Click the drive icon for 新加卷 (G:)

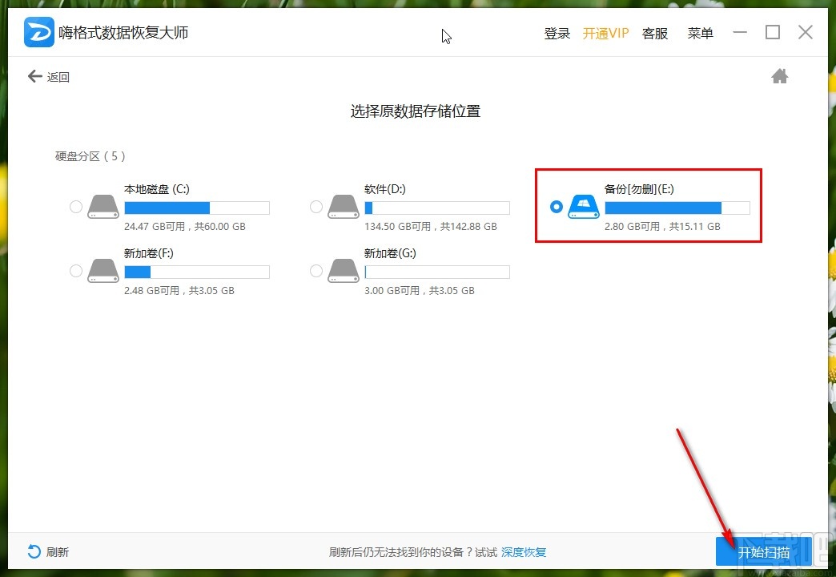(x=343, y=271)
